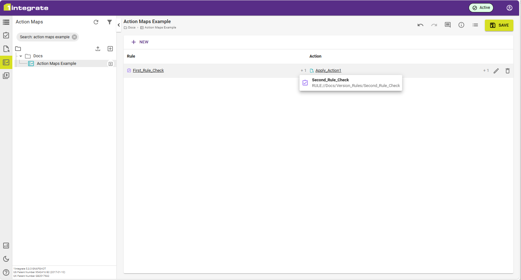The image size is (521, 280).
Task: Click the SAVE button
Action: [x=499, y=25]
